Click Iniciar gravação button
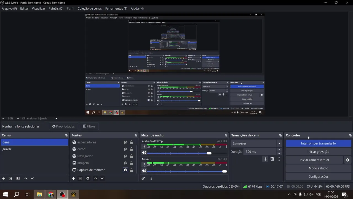This screenshot has height=199, width=353. pyautogui.click(x=318, y=151)
